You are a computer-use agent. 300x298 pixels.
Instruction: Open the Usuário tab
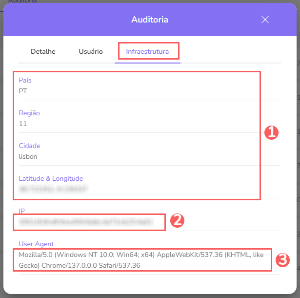point(91,51)
